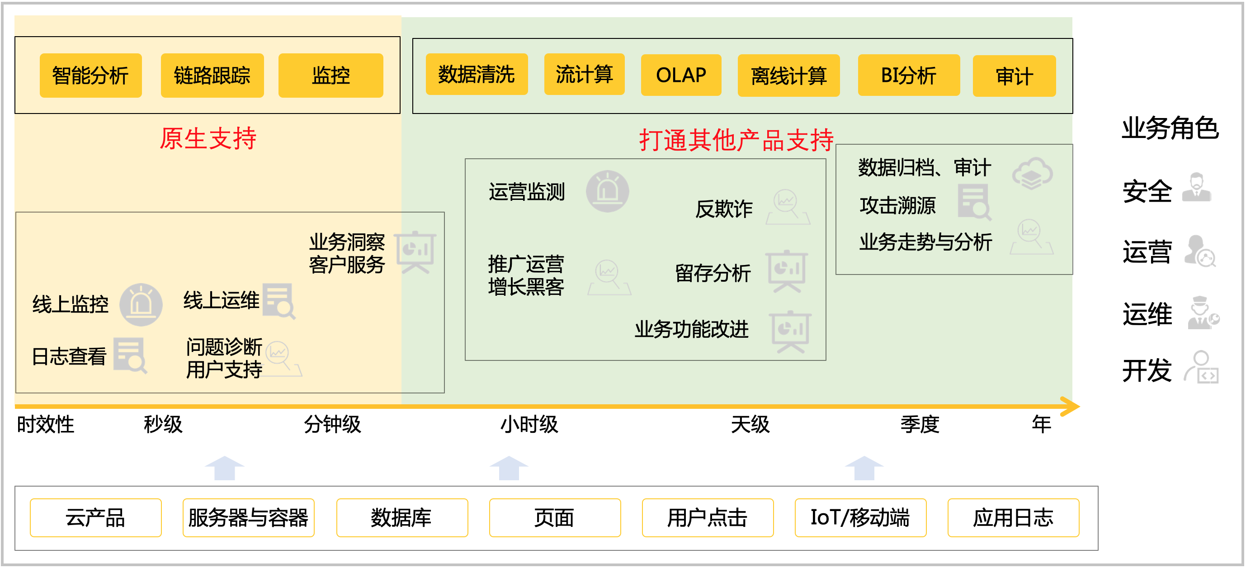This screenshot has width=1246, height=568.
Task: Select the 链路跟踪 button
Action: 212,76
